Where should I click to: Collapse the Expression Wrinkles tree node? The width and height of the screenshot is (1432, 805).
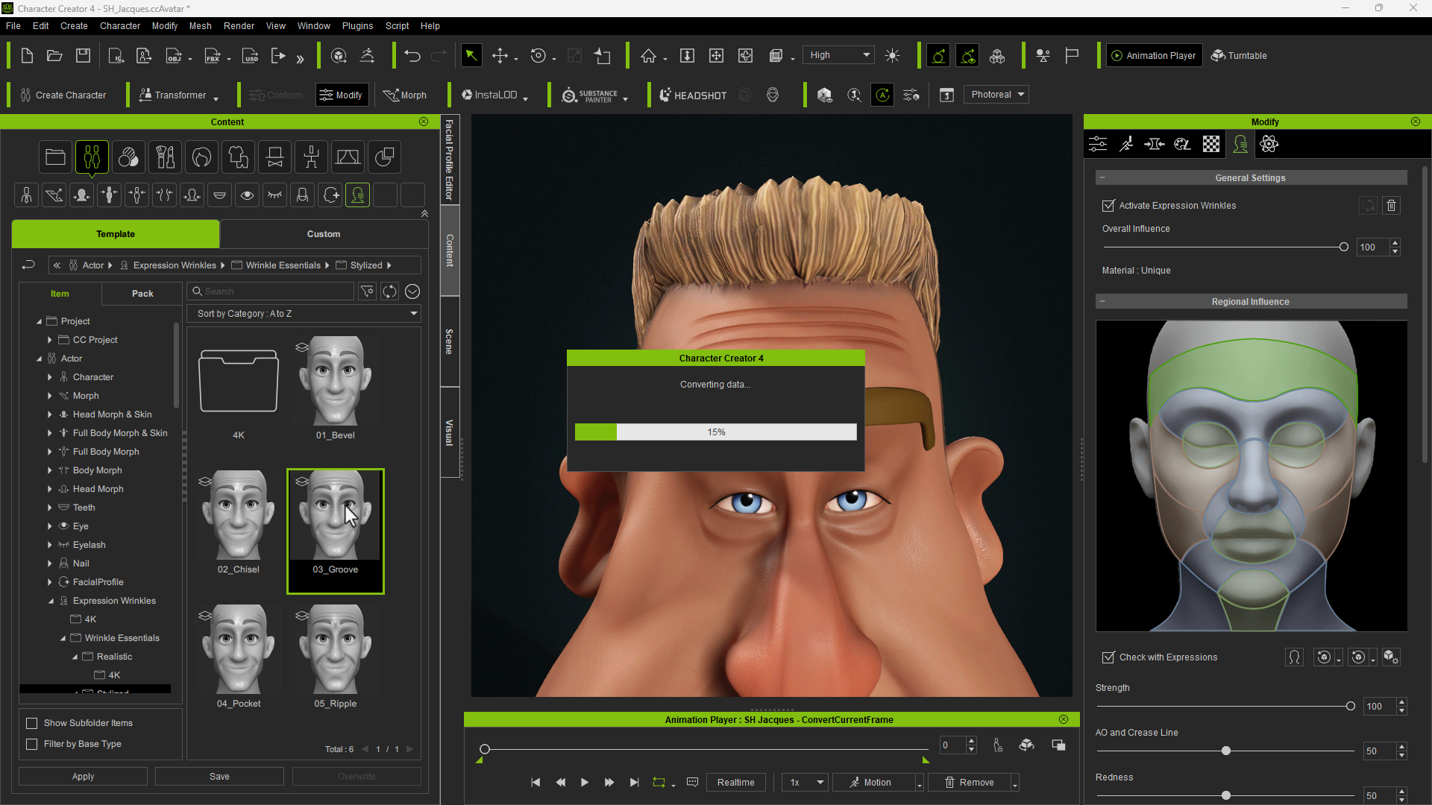point(51,601)
